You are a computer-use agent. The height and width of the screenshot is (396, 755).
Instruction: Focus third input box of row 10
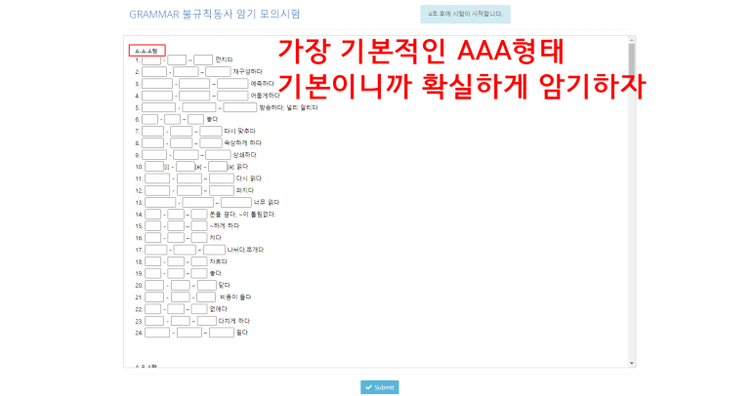[218, 167]
